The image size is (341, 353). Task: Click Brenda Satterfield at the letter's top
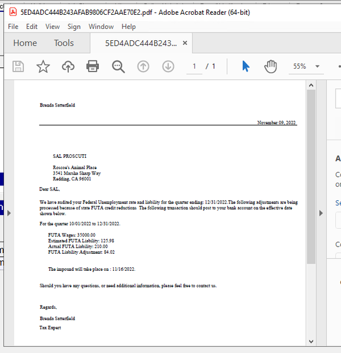[57, 105]
